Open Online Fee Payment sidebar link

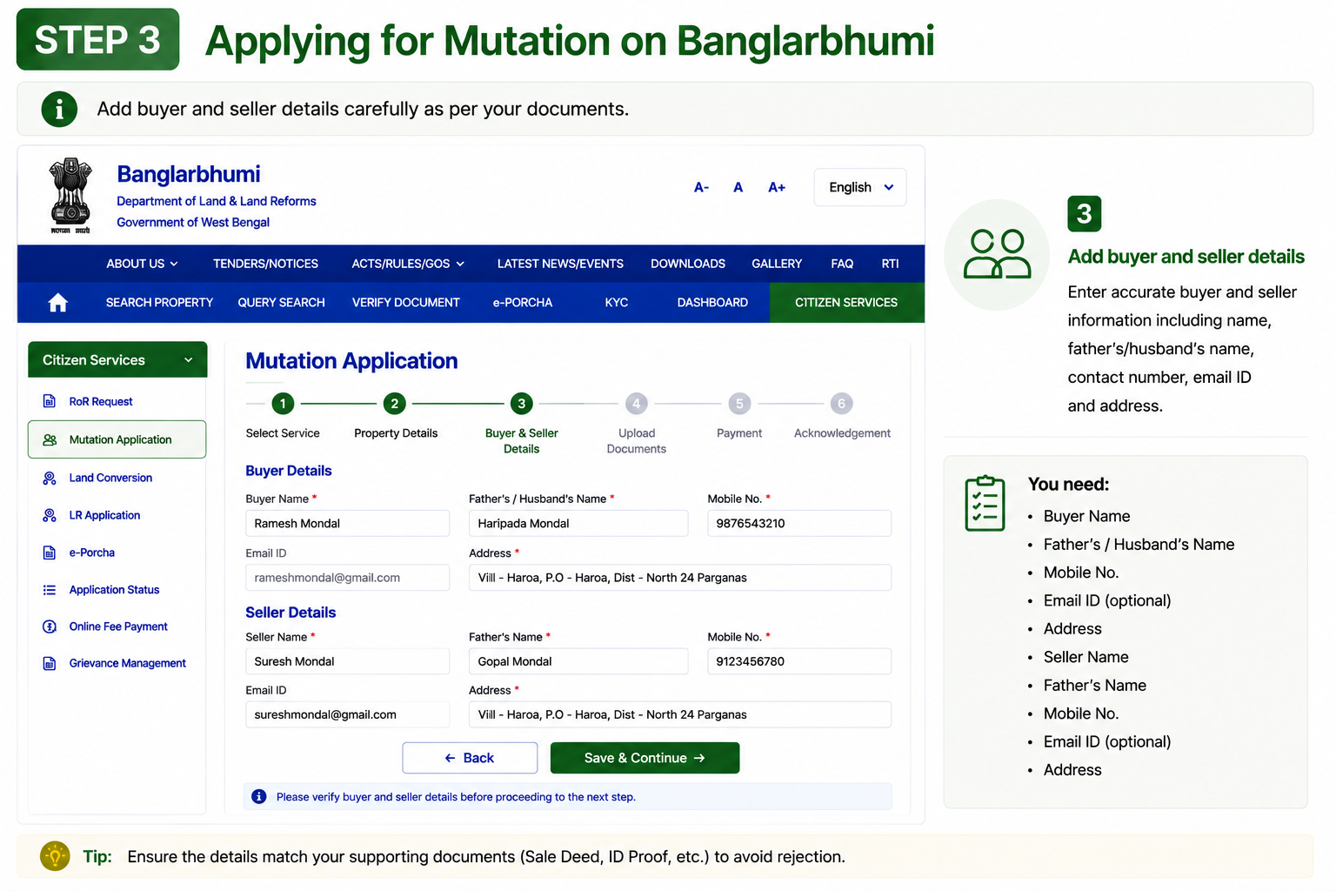118,626
